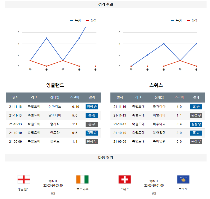210x199 pixels.
Task: Click the 스위스 team heading
Action: coord(156,85)
